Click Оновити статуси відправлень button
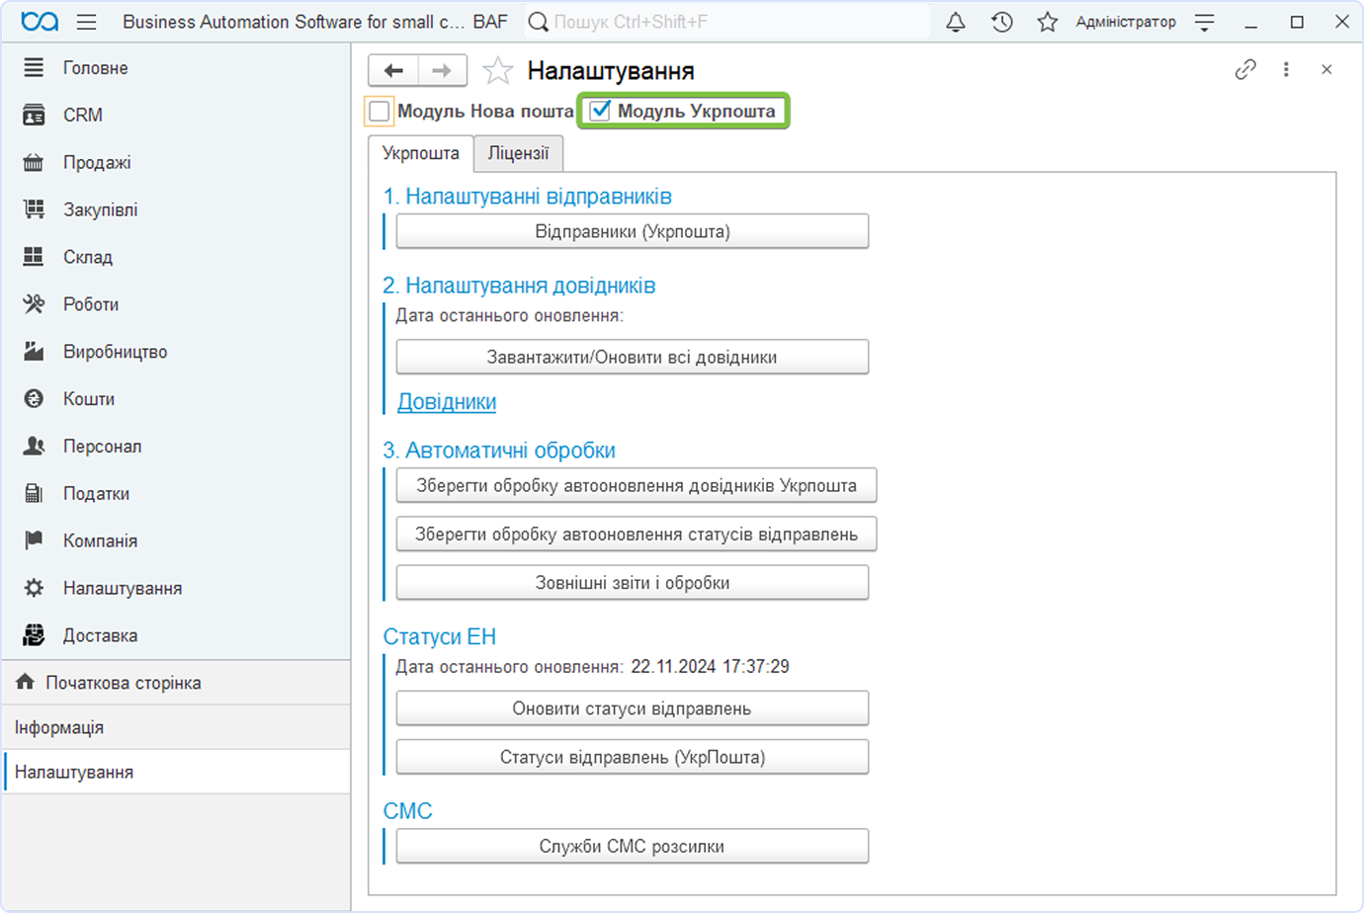Viewport: 1364px width, 913px height. pyautogui.click(x=633, y=707)
